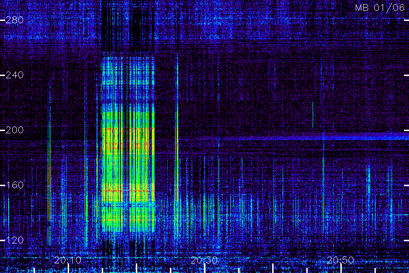The width and height of the screenshot is (409, 273).
Task: Click the 240 frequency axis label
Action: coord(15,75)
